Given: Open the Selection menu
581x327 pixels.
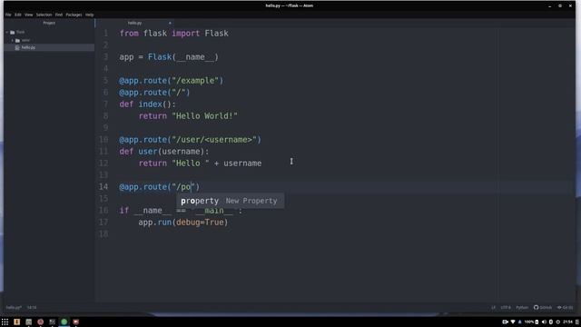Looking at the screenshot, I should coord(44,15).
